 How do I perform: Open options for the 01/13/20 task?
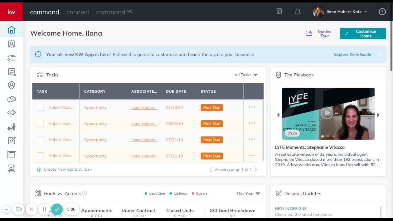[251, 107]
